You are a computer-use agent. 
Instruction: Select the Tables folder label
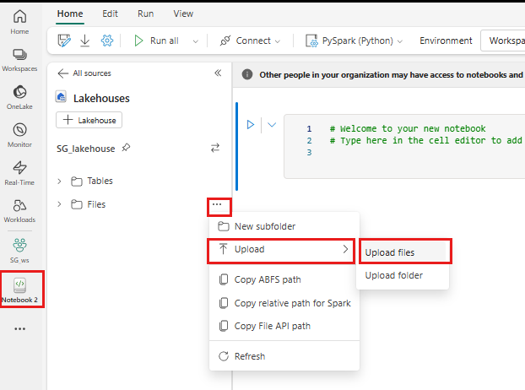(100, 181)
